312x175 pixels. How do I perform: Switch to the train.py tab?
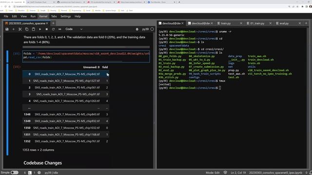[226, 23]
